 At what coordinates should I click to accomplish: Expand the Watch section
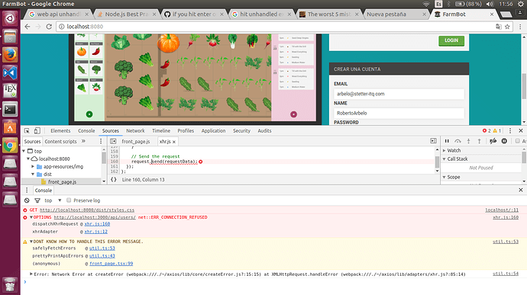[x=445, y=150]
